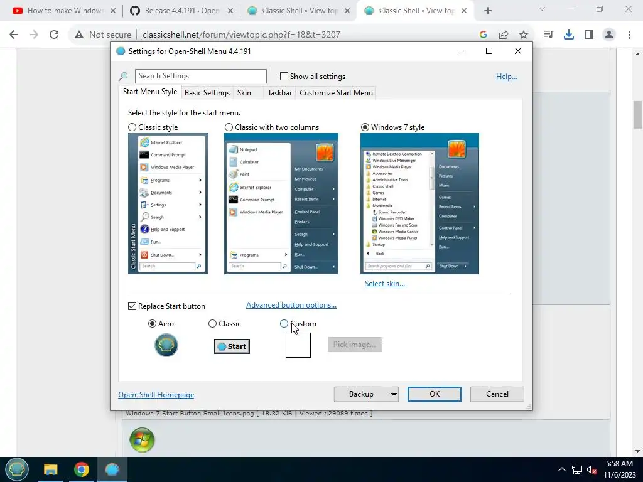Click OK to apply settings
Image resolution: width=643 pixels, height=482 pixels.
435,394
